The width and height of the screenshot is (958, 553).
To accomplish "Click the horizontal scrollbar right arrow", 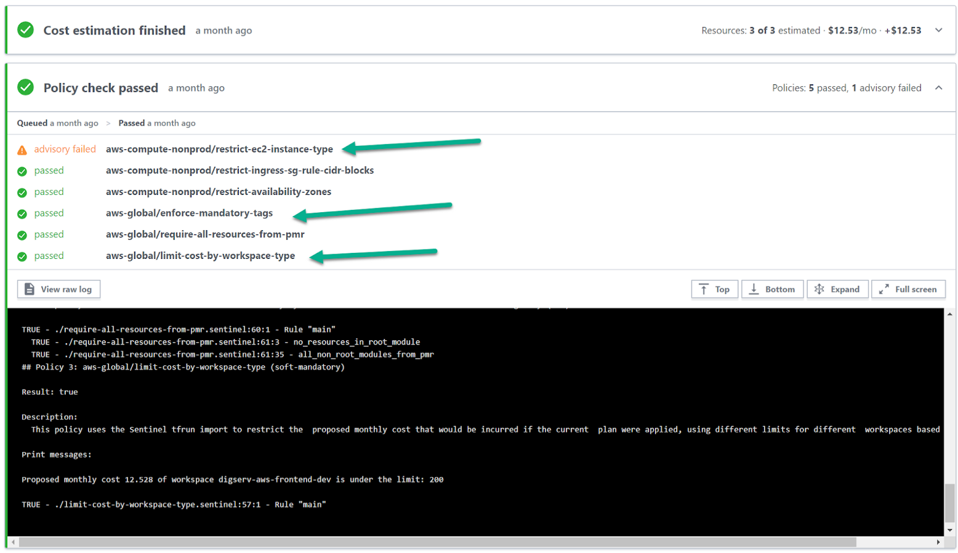I will tap(938, 542).
